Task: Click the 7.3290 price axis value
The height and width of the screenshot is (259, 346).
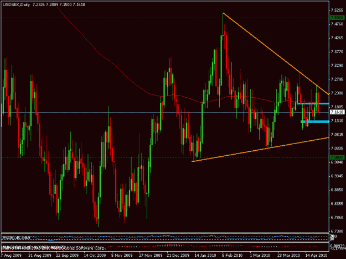Action: click(337, 65)
